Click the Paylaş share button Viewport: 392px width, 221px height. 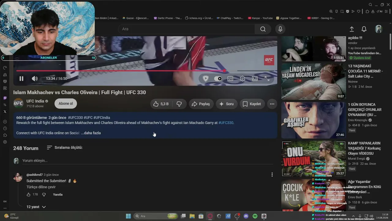tap(201, 104)
